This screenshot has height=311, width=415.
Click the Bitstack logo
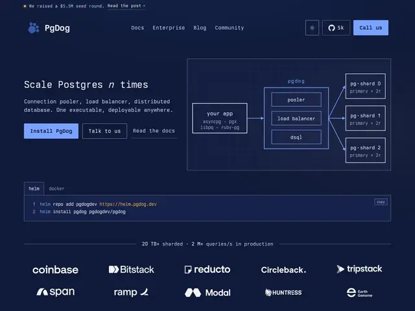click(131, 270)
